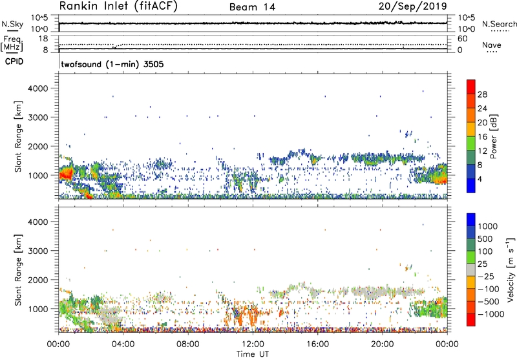The width and height of the screenshot is (517, 358).
Task: Select the "Freq. [MHz]" axis label
Action: point(12,44)
